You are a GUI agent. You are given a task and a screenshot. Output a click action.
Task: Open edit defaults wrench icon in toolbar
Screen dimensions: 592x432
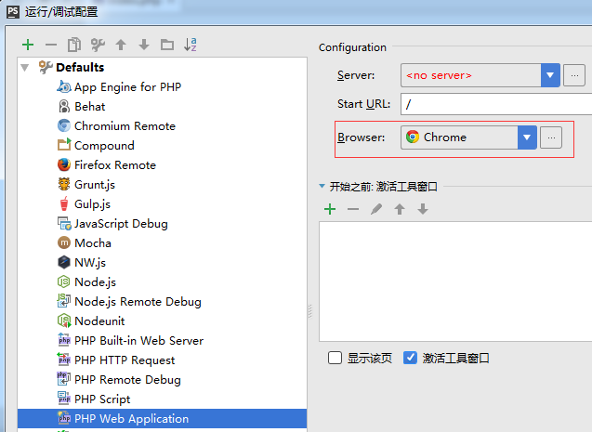98,45
